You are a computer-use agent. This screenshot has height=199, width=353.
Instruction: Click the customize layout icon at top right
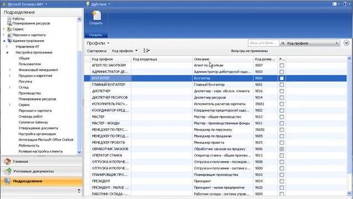tap(335, 4)
